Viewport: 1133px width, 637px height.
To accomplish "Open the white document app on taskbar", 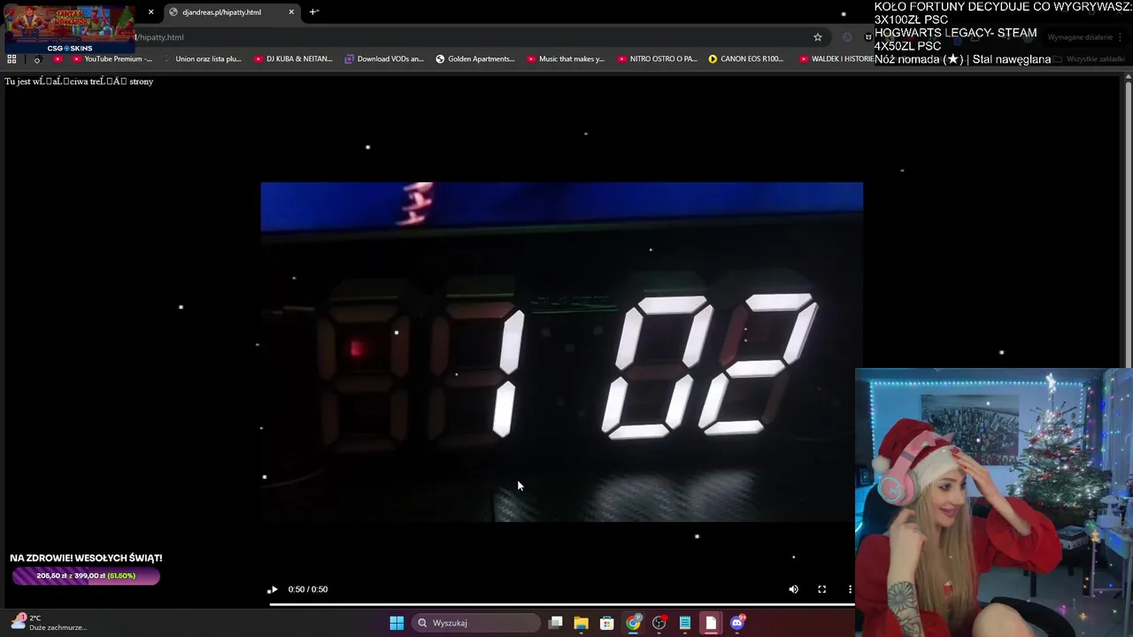I will point(711,623).
